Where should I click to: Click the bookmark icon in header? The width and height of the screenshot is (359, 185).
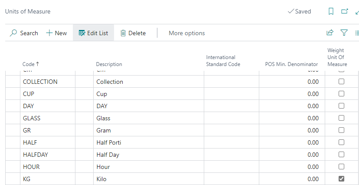point(331,12)
